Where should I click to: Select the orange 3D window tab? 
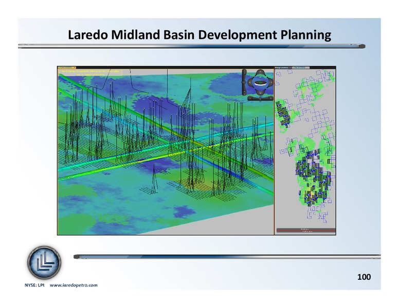tap(67, 68)
